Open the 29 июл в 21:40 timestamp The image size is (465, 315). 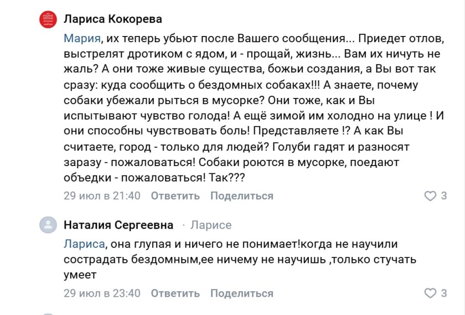pyautogui.click(x=102, y=196)
